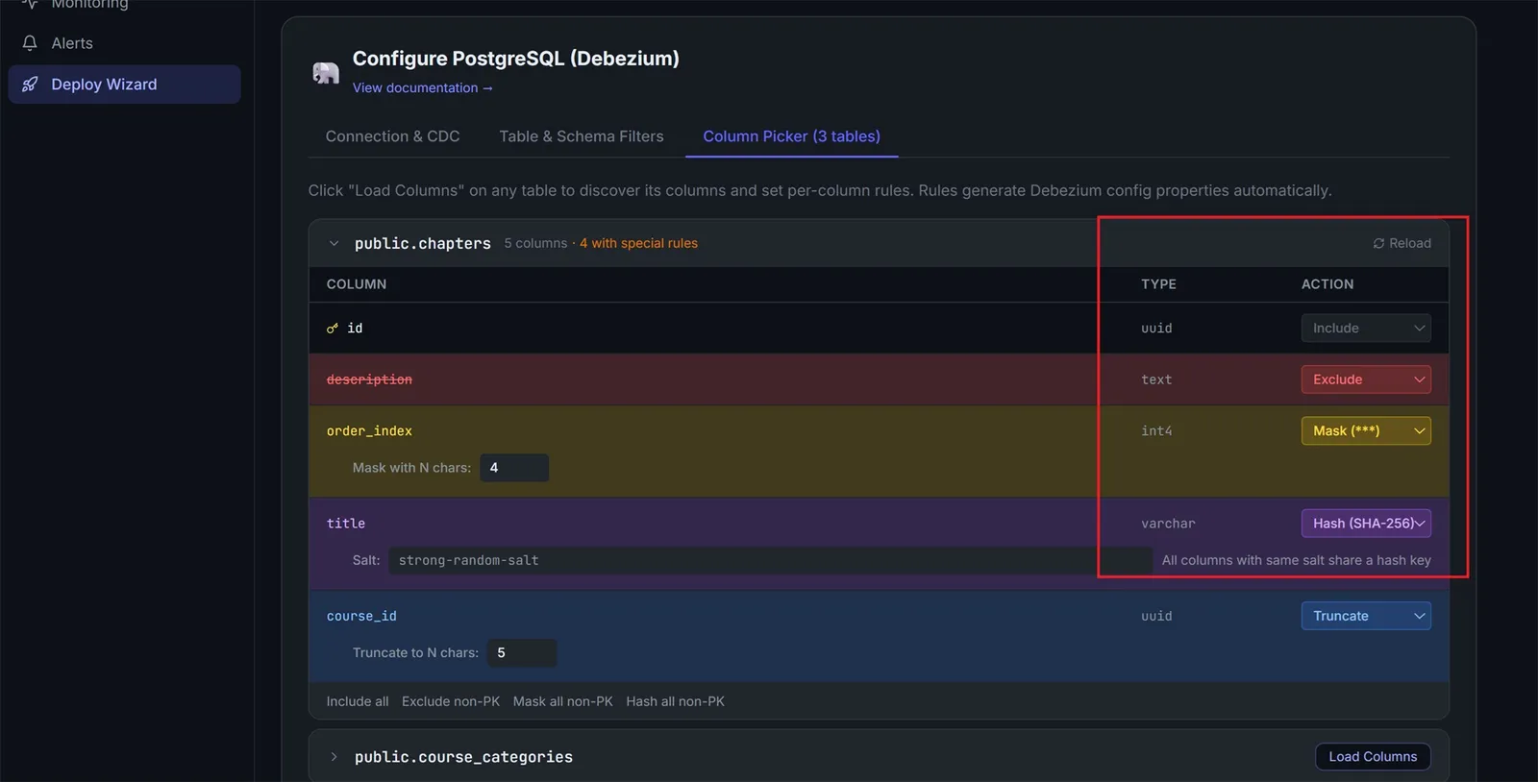
Task: Click Hash all non-PK quick action
Action: click(675, 701)
